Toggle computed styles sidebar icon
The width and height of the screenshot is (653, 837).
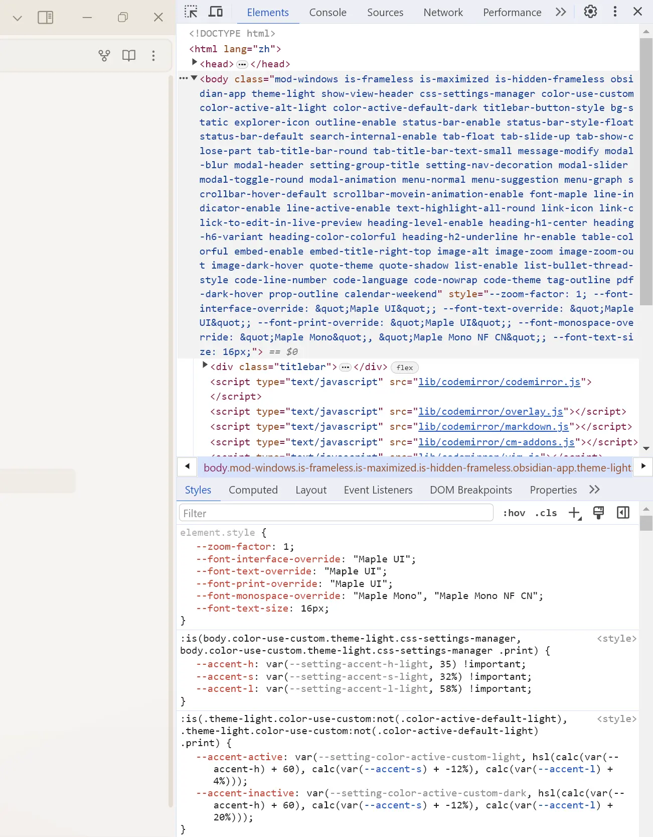(623, 513)
